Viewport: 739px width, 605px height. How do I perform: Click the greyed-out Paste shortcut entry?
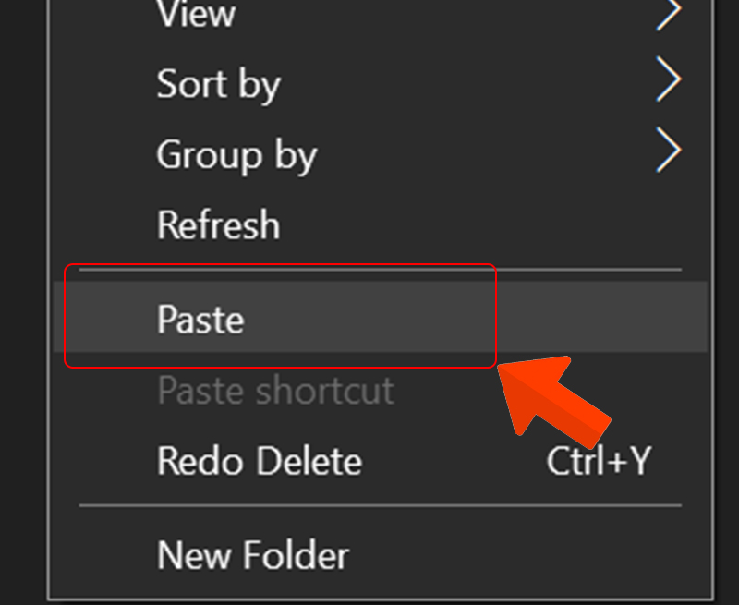[275, 391]
